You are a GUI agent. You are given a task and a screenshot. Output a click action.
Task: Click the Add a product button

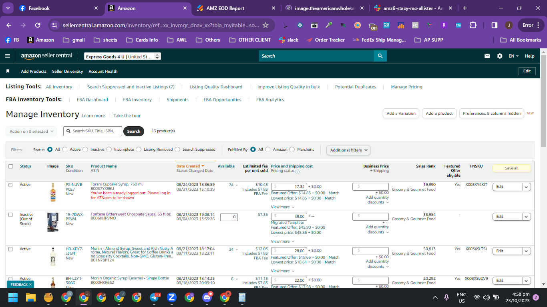[439, 114]
